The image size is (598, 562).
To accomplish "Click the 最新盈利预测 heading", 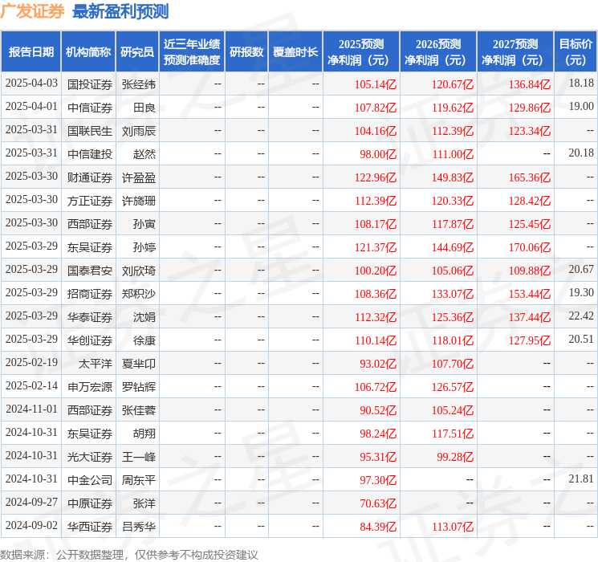I will (x=120, y=11).
